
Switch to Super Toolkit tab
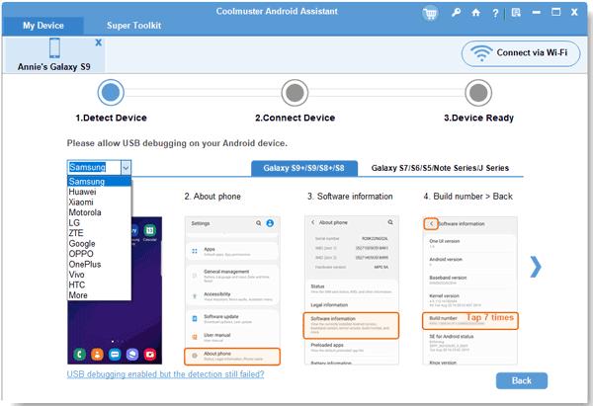pyautogui.click(x=133, y=26)
